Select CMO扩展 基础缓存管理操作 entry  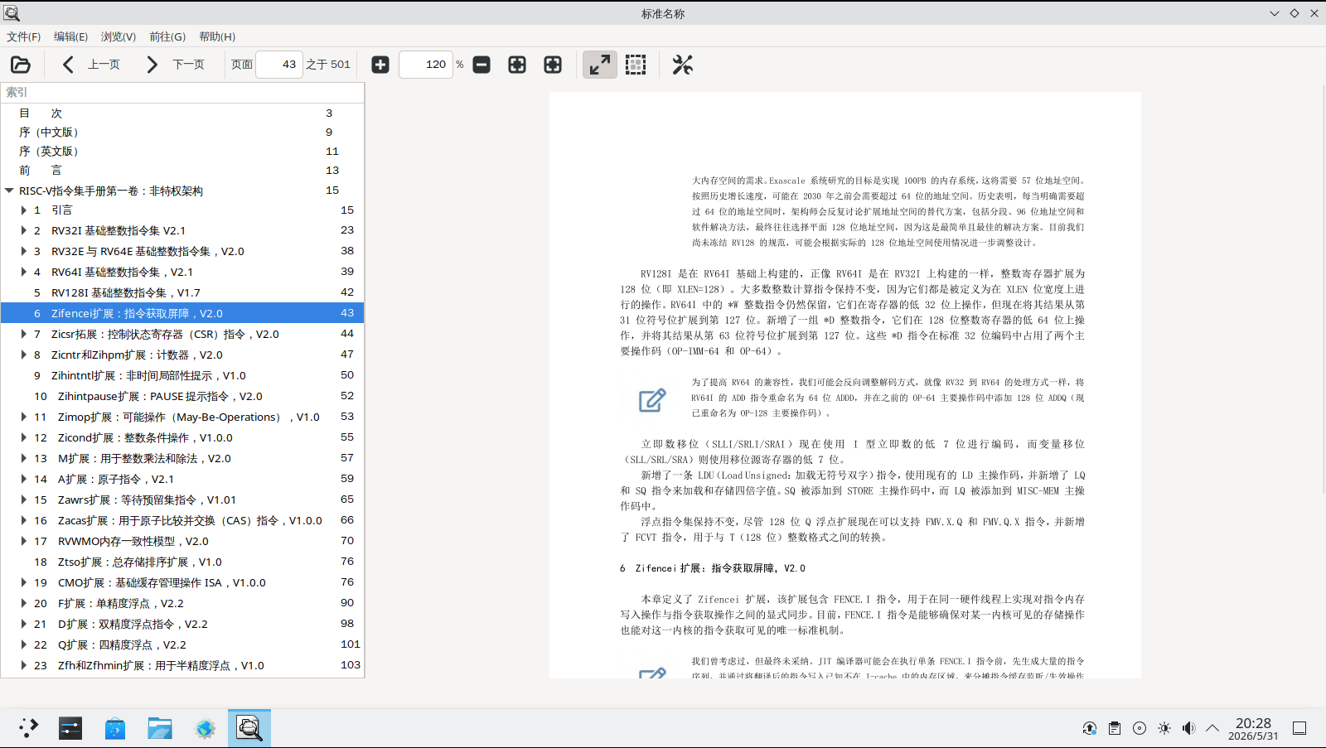(182, 583)
